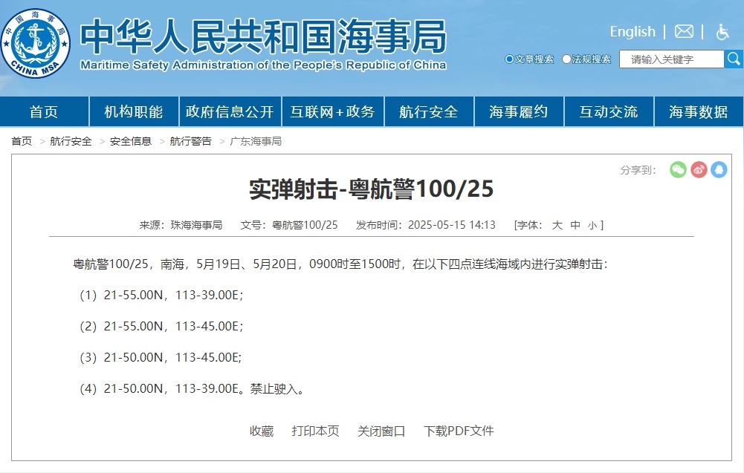Go to 航行安全 in the breadcrumb

[71, 141]
